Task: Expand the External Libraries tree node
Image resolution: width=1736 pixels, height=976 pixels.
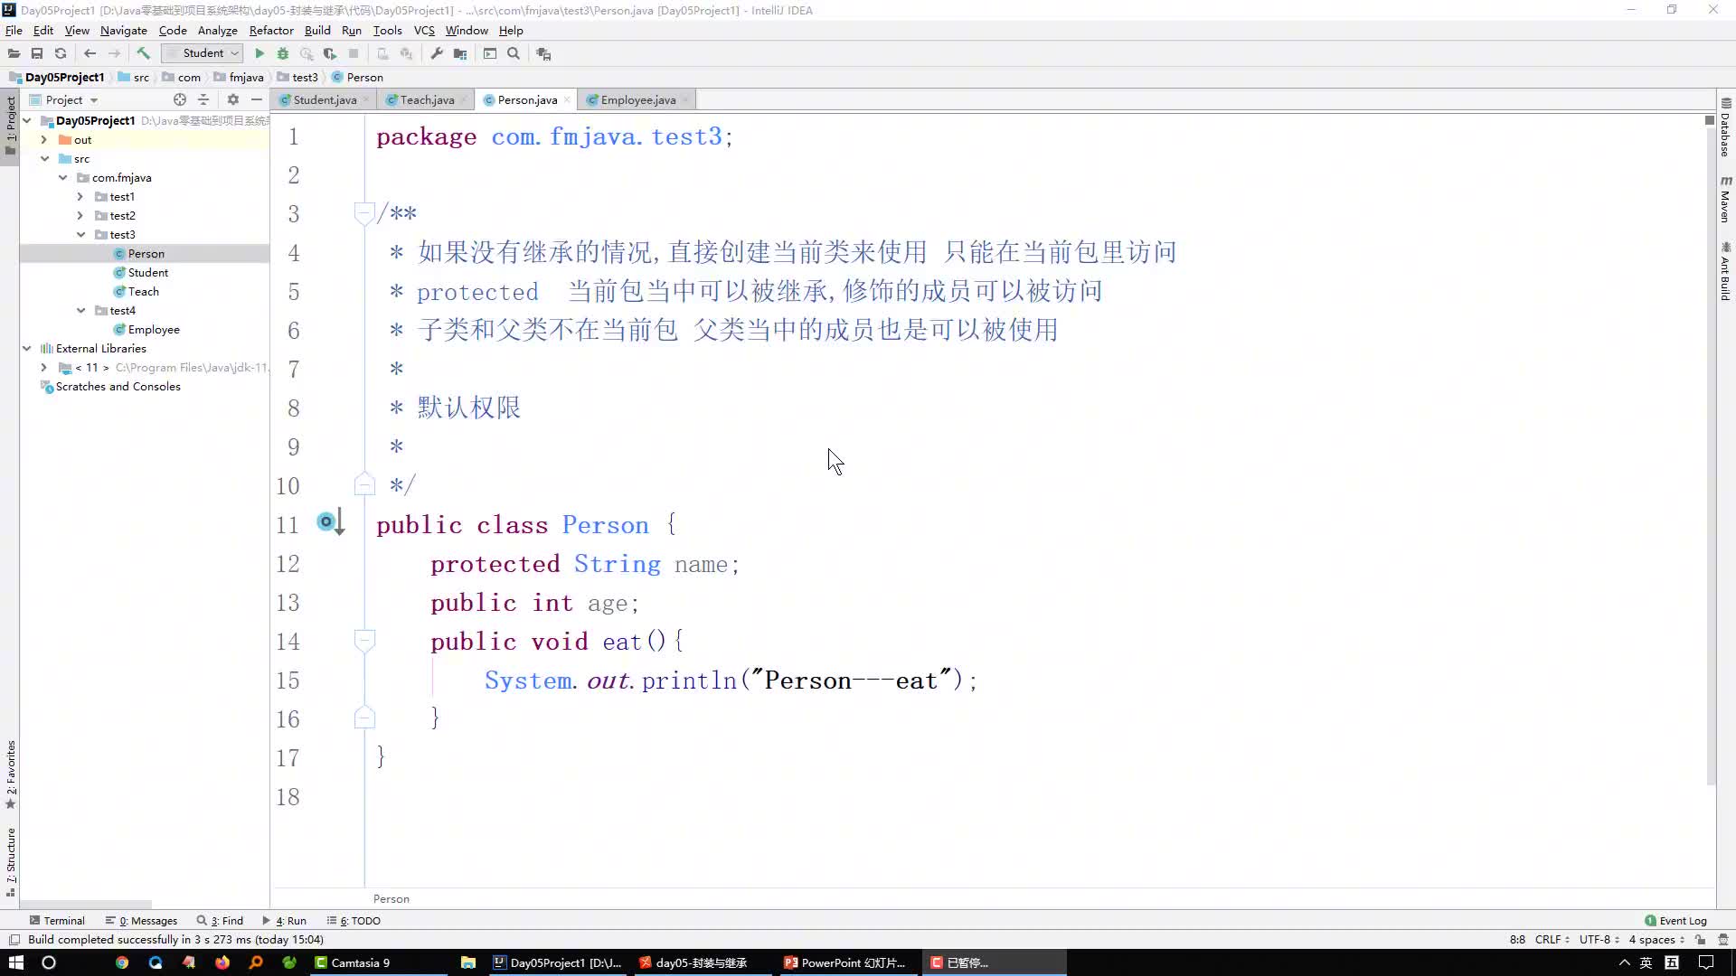Action: [x=25, y=348]
